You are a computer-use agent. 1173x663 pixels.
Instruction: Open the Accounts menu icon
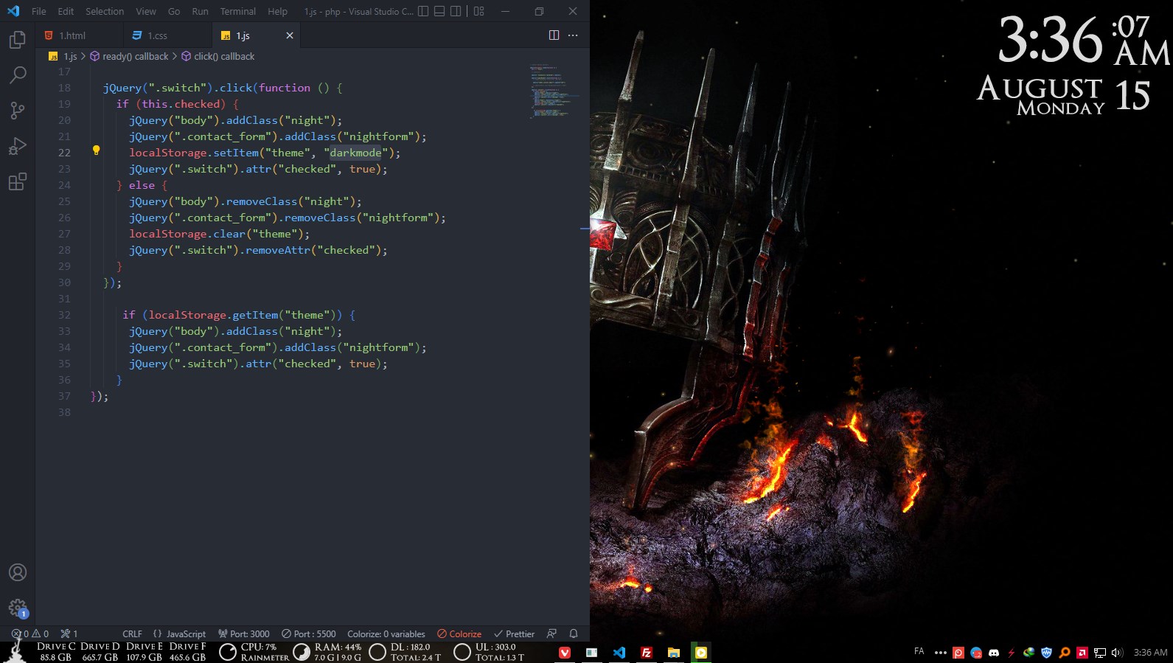[18, 572]
